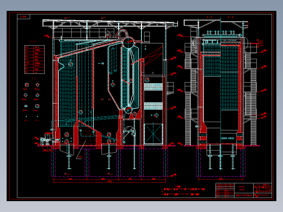Click the roof truss above the front elevation
The image size is (283, 212).
point(110,24)
